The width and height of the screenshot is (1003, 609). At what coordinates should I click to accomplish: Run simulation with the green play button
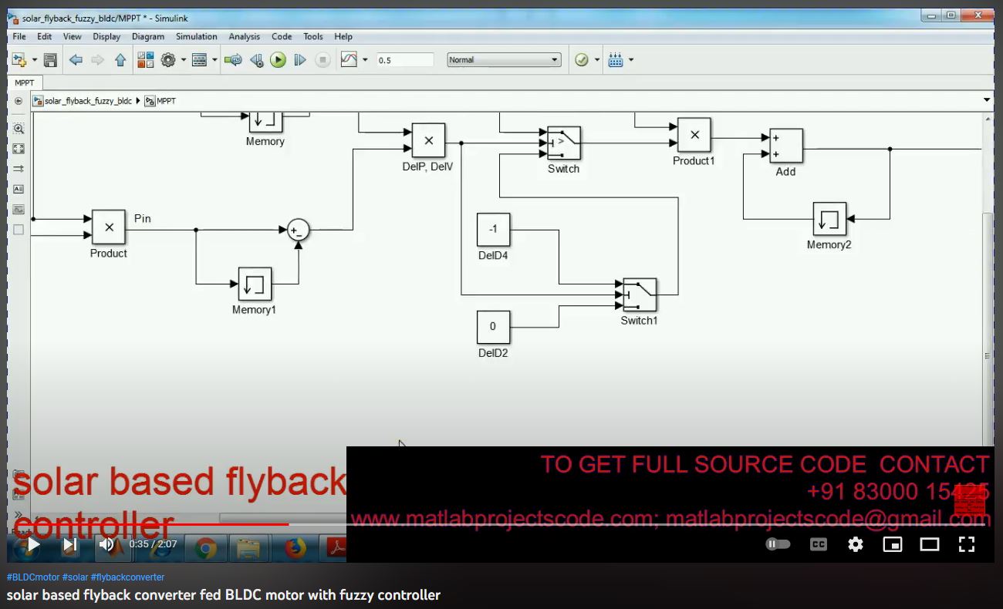(x=278, y=59)
